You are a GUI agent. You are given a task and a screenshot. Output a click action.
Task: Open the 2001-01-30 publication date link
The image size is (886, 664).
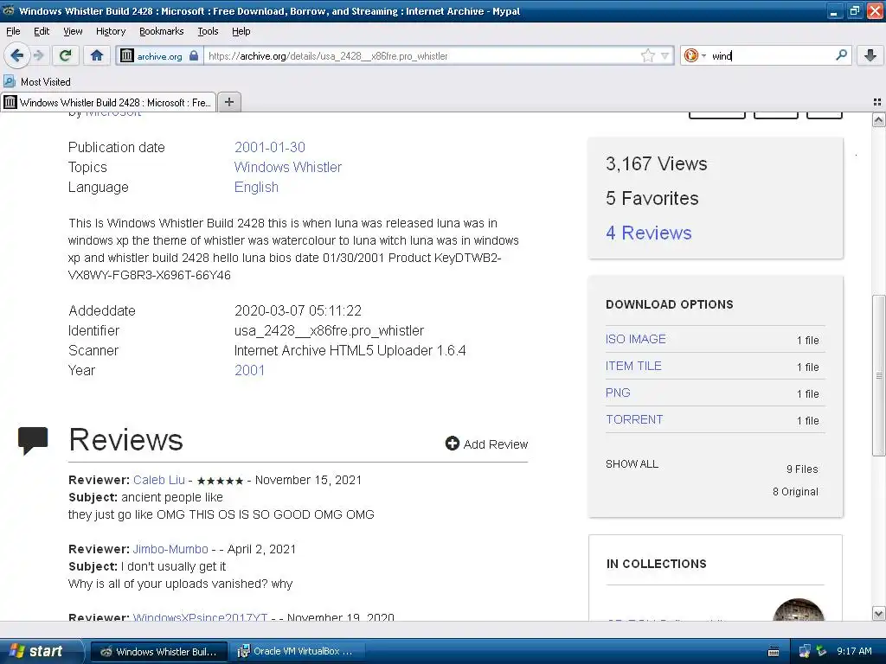[x=270, y=147]
